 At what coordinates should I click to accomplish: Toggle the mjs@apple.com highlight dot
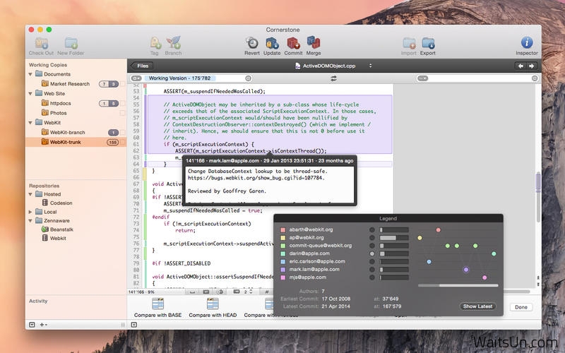pos(372,277)
